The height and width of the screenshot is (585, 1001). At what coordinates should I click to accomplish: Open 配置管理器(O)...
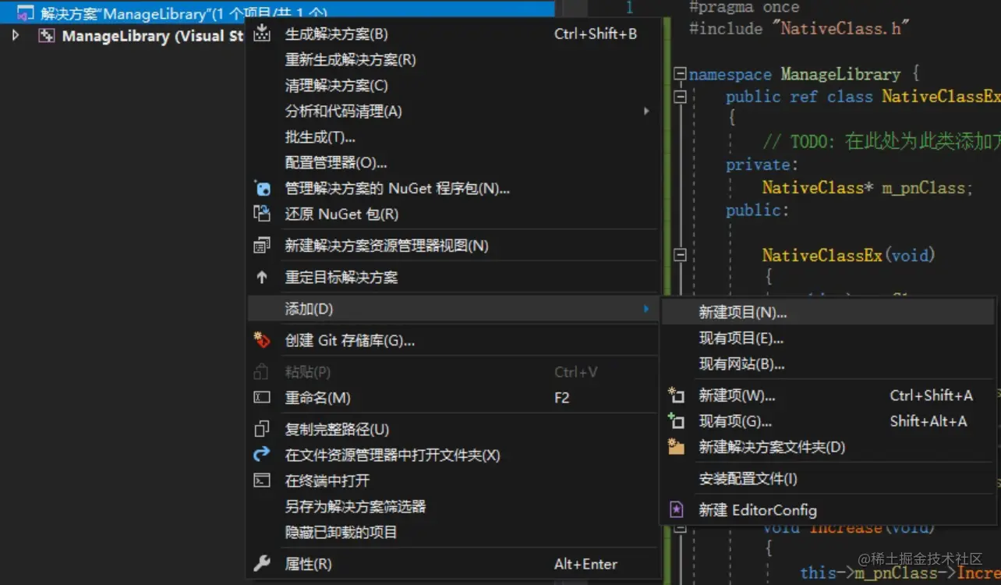pos(452,162)
